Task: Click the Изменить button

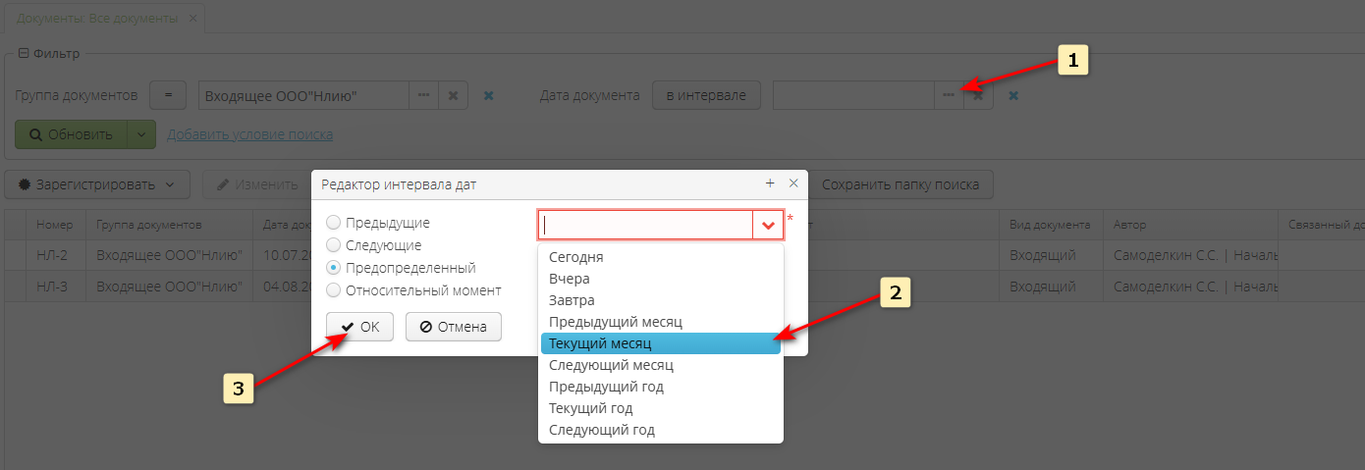Action: click(x=256, y=183)
